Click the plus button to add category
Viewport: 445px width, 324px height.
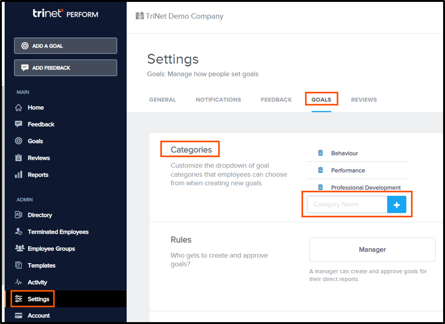point(397,204)
